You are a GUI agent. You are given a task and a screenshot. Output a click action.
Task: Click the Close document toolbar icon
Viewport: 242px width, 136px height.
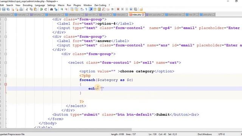click(12, 9)
